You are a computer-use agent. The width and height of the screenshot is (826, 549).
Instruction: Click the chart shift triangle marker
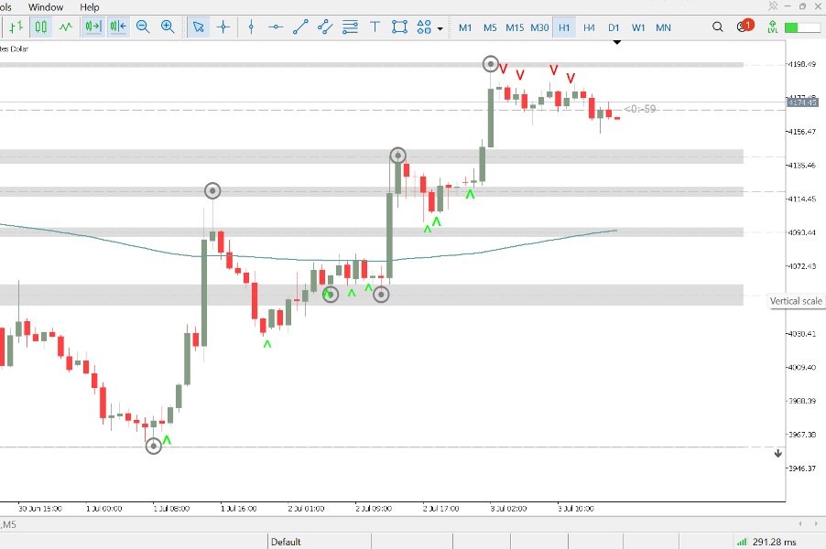tap(617, 41)
